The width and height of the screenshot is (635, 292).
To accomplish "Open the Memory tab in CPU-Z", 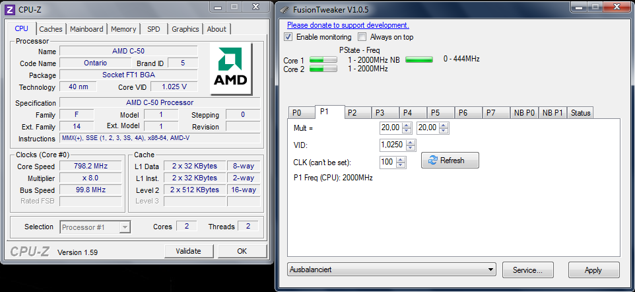I will tap(123, 29).
